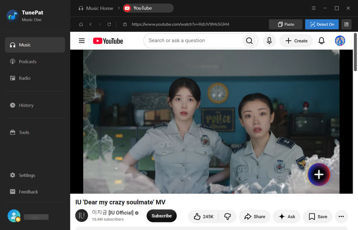This screenshot has height=230, width=358.
Task: Click the search magnifier button
Action: [x=249, y=41]
